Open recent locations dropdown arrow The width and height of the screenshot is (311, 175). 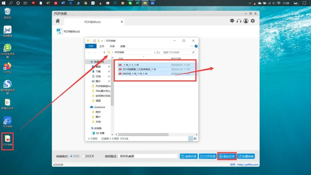coord(100,52)
